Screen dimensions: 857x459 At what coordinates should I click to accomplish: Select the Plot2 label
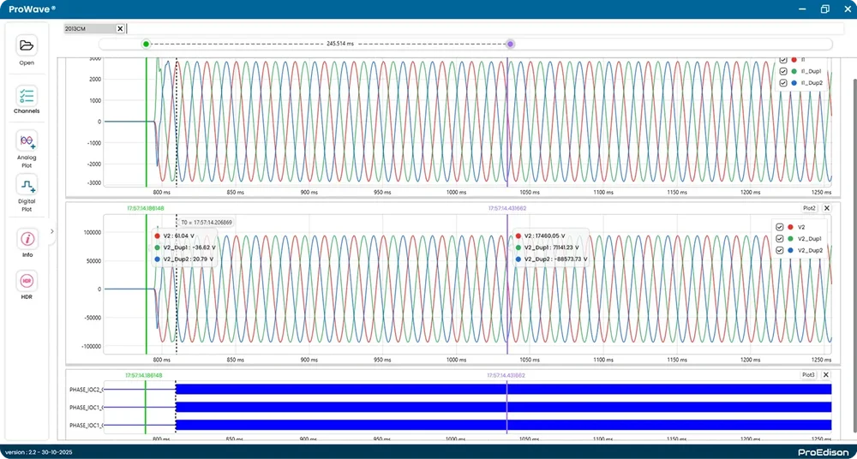click(x=809, y=207)
